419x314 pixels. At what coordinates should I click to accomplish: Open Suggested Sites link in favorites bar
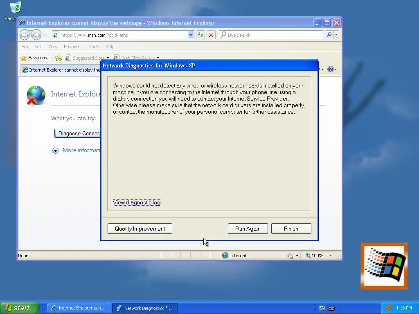click(87, 58)
